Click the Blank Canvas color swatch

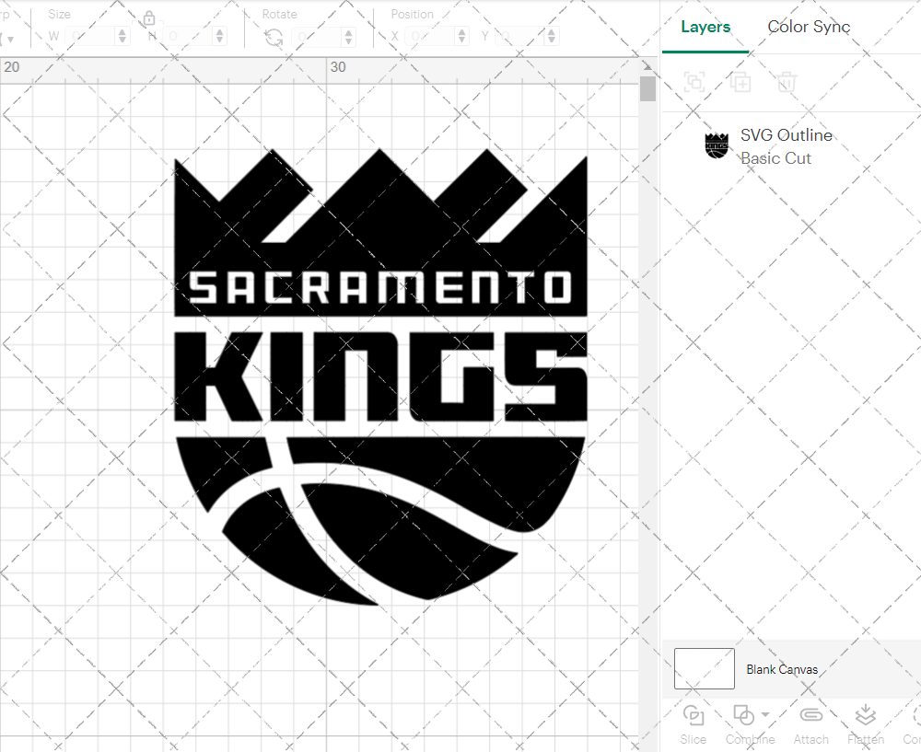tap(704, 668)
